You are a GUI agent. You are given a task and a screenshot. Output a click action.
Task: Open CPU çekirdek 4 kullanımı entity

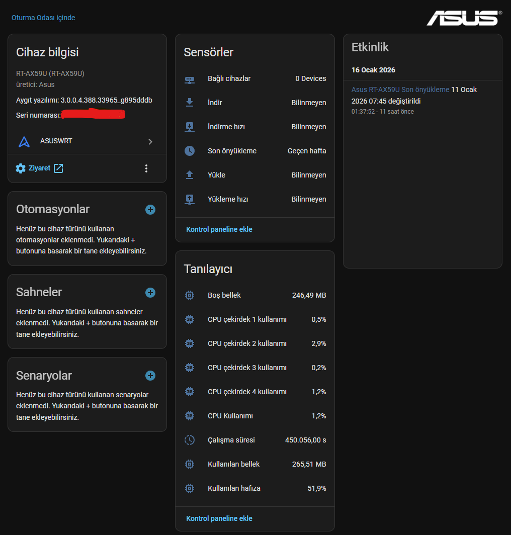click(x=255, y=392)
